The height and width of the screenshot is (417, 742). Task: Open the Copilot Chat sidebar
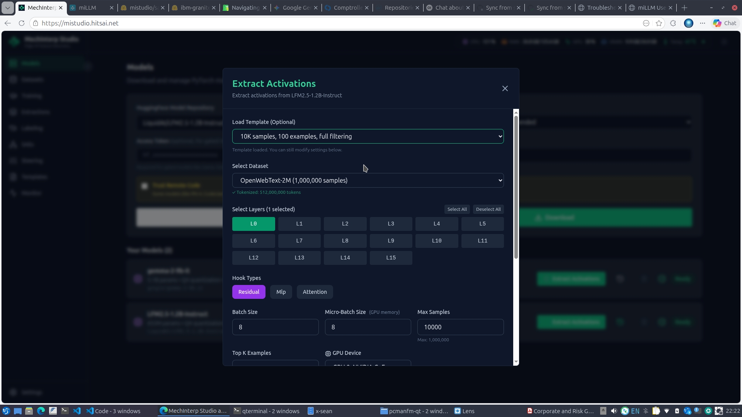[x=725, y=23]
